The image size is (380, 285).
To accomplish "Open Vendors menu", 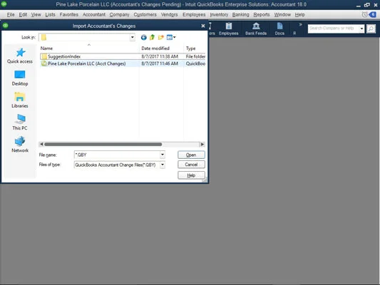I will coord(170,15).
